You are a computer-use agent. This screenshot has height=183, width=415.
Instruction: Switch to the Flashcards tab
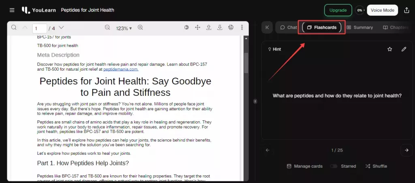coord(321,27)
